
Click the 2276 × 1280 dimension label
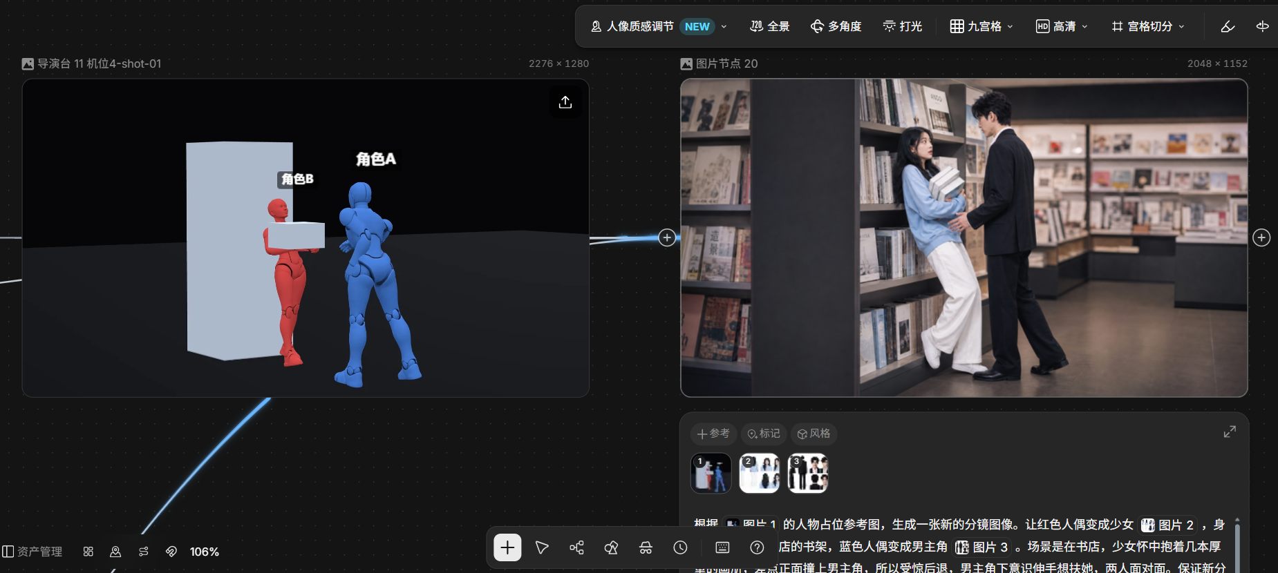[559, 64]
